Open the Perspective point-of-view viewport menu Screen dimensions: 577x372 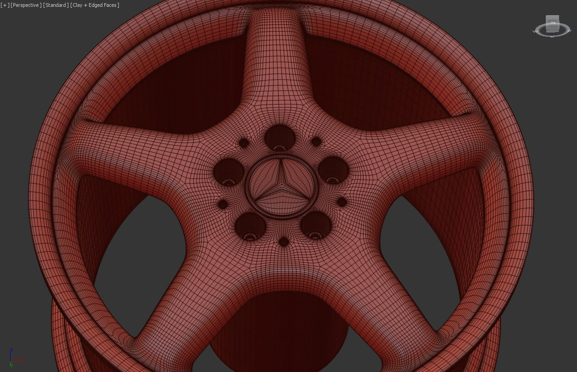tap(26, 5)
